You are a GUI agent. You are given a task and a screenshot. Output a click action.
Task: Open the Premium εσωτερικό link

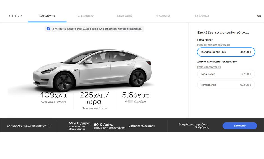pyautogui.click(x=209, y=67)
